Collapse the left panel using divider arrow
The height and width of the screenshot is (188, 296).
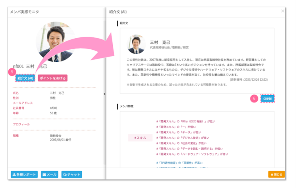[x=104, y=94]
